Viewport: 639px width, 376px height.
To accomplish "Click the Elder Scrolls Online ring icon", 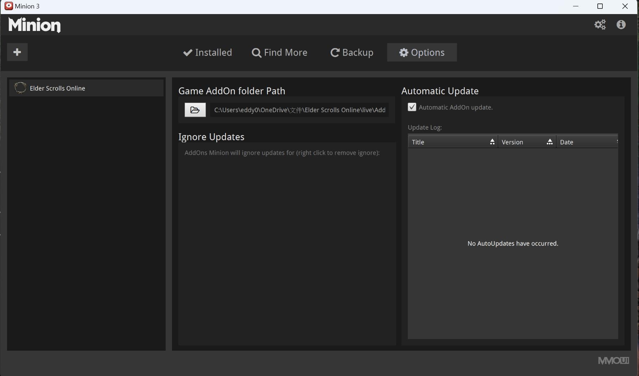I will (x=20, y=88).
